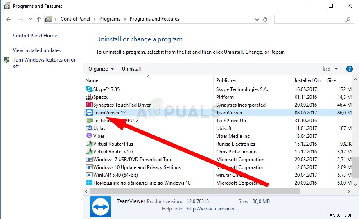The height and width of the screenshot is (219, 359).
Task: Click the WinRAR 5.40 icon
Action: (x=89, y=175)
